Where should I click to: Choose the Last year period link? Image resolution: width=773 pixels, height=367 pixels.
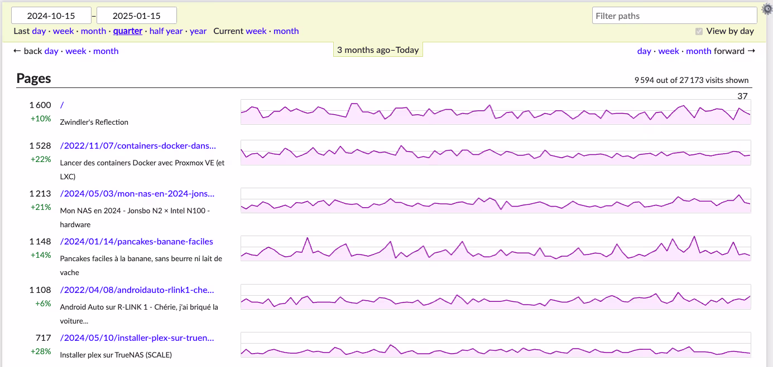pyautogui.click(x=198, y=31)
